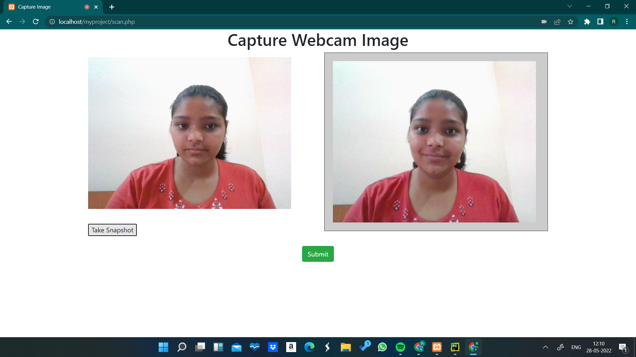Launch Spotify from the taskbar
This screenshot has height=357, width=636.
pyautogui.click(x=400, y=347)
